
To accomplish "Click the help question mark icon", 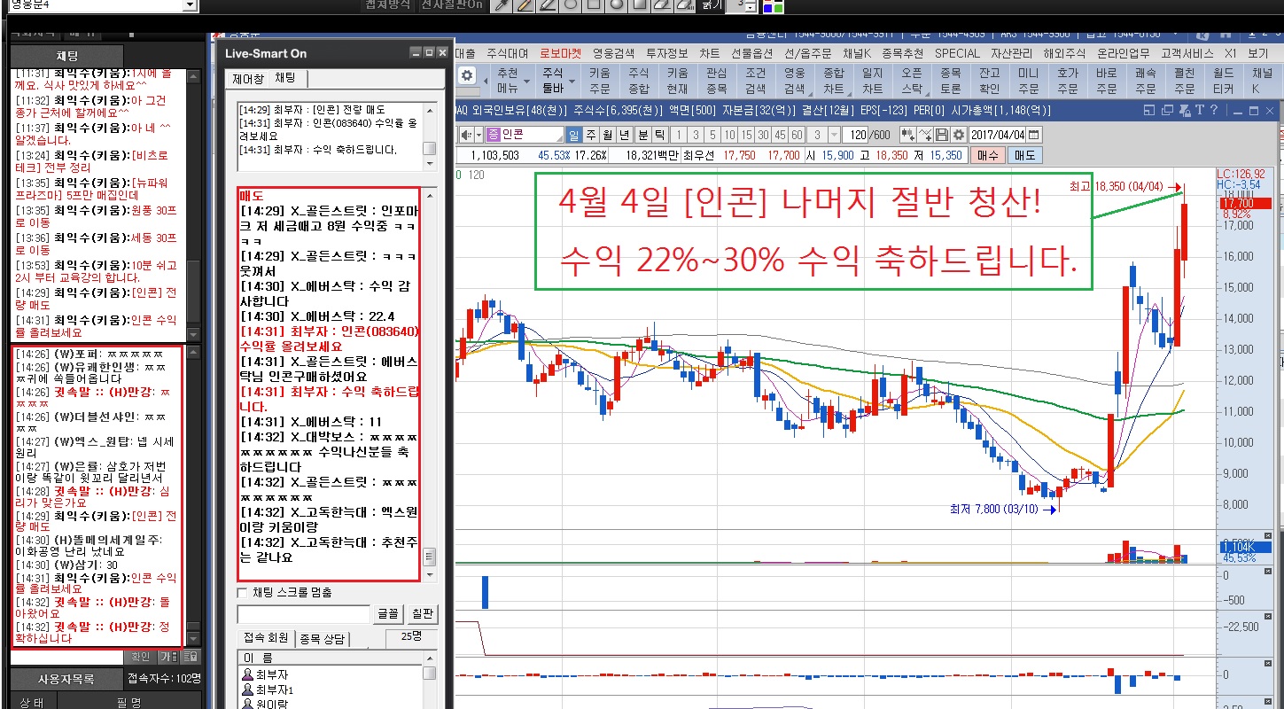I will (1214, 111).
